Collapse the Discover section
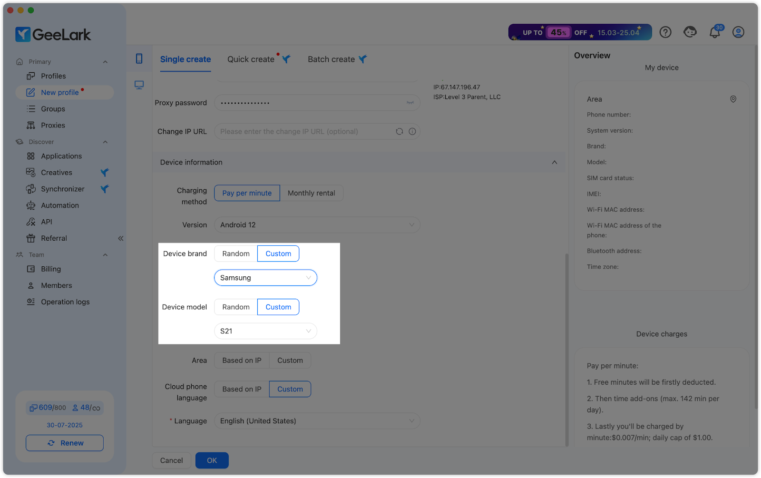 click(x=105, y=142)
